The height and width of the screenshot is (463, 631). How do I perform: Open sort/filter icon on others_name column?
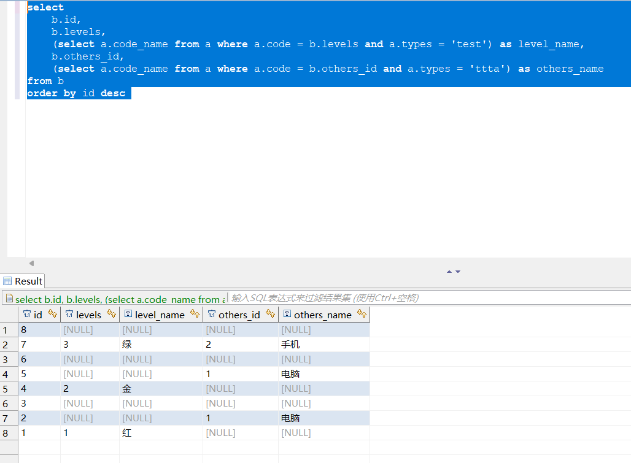(x=362, y=313)
